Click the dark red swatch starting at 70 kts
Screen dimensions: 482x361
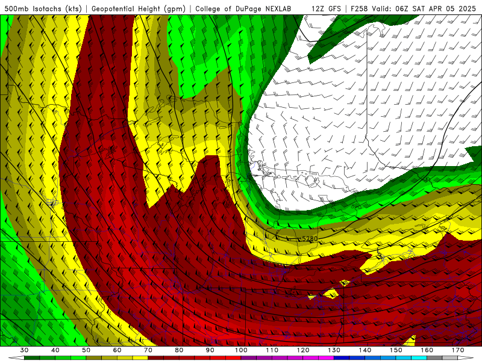click(x=156, y=358)
